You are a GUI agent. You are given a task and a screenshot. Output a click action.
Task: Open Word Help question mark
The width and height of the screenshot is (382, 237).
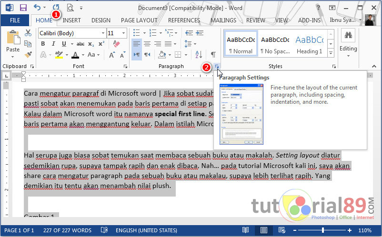click(318, 8)
